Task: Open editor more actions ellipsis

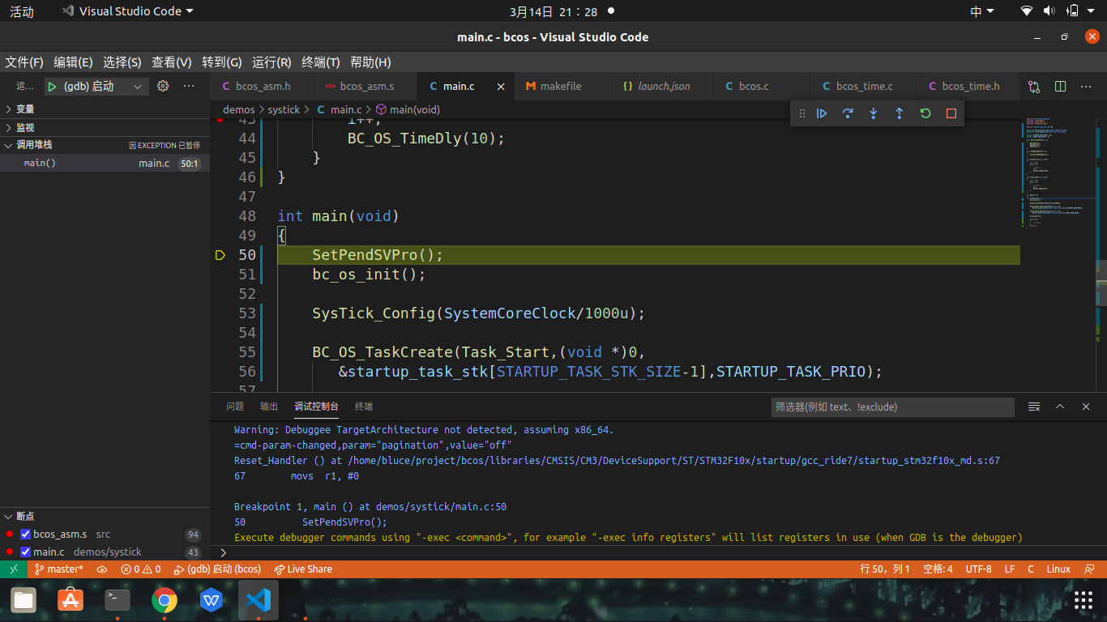Action: [1086, 86]
